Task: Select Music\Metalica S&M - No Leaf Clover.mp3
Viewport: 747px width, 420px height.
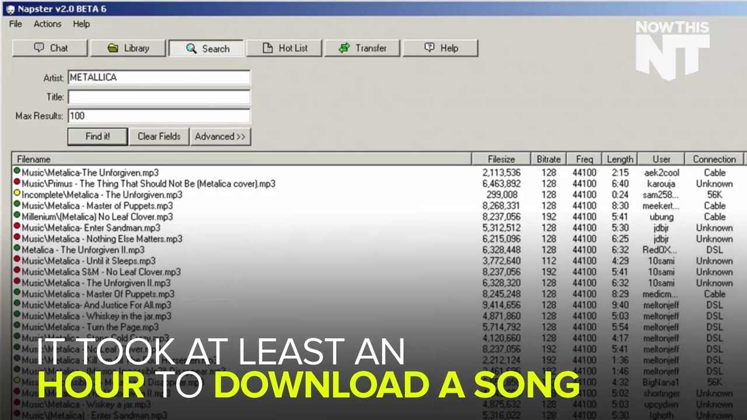Action: [x=101, y=272]
